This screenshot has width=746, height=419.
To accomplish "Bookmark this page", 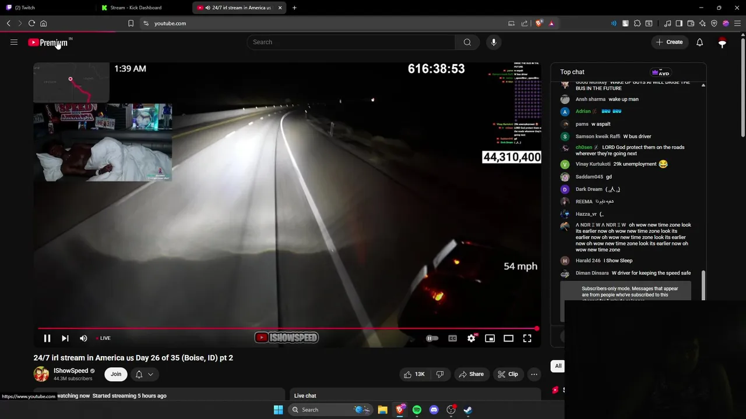I will pos(131,23).
